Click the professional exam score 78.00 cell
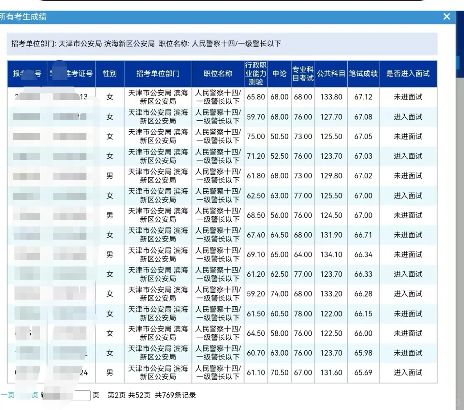The image size is (464, 410). tap(303, 314)
